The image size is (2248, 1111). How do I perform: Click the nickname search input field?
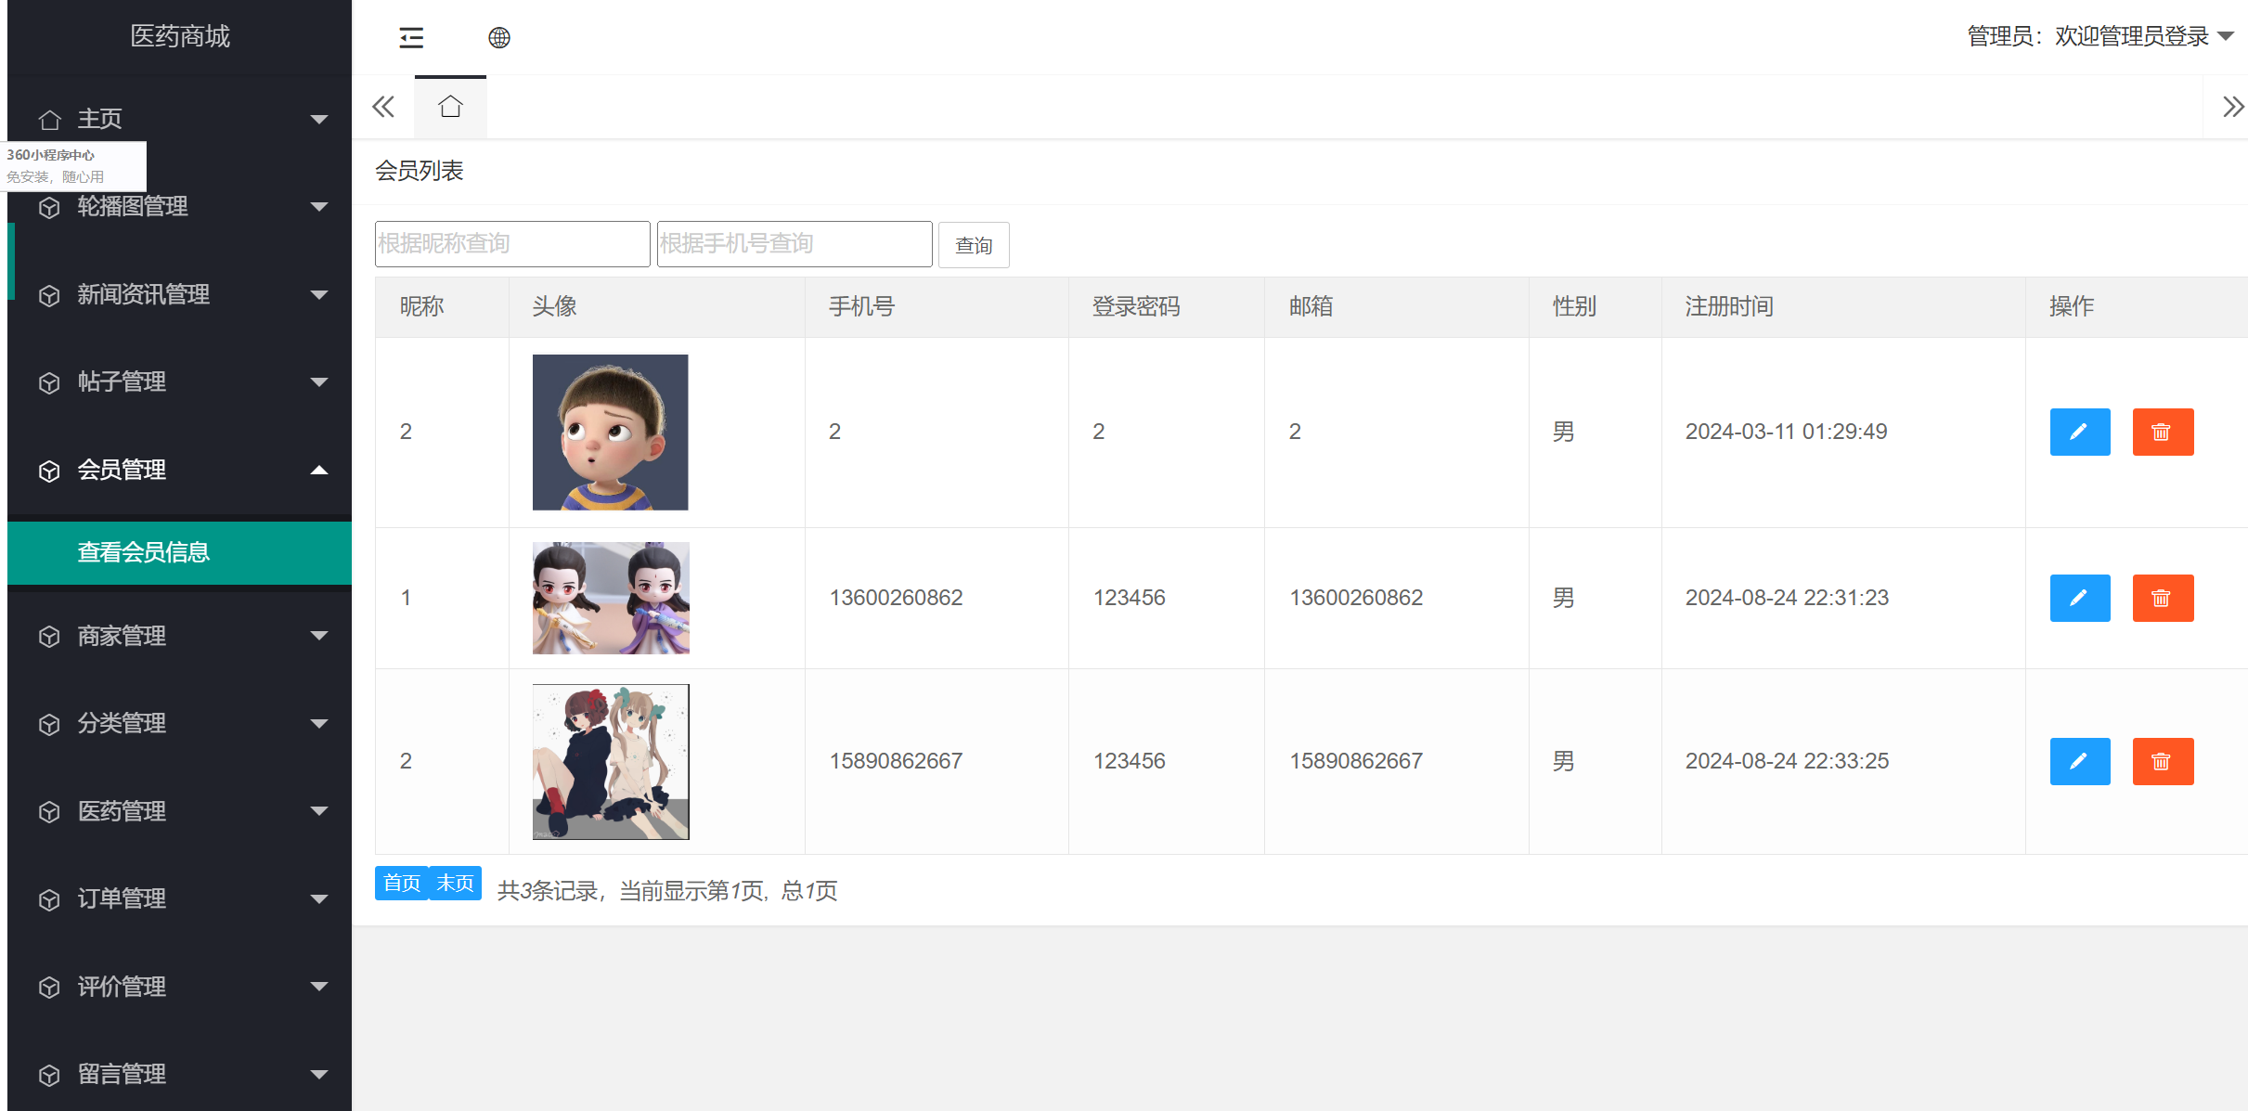[x=511, y=244]
